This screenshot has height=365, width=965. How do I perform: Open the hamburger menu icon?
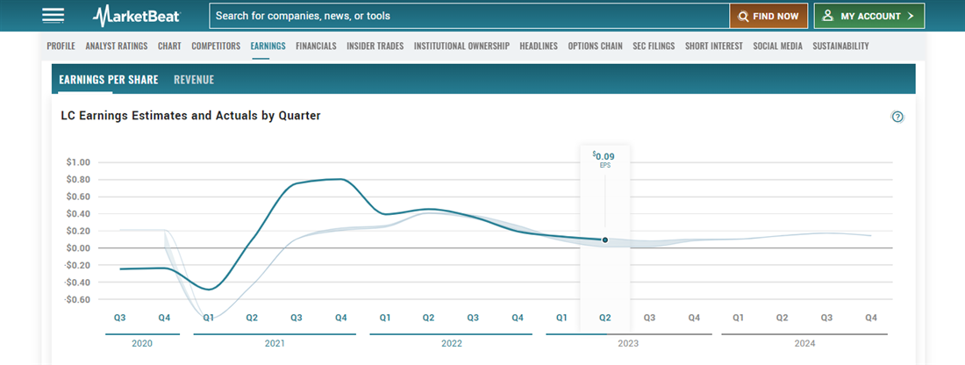[x=53, y=16]
